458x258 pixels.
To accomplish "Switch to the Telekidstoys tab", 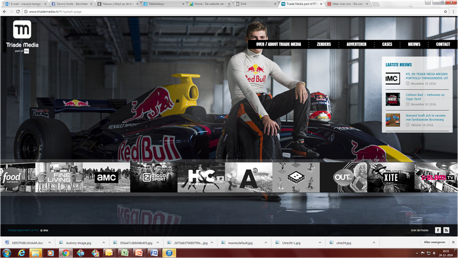I will coord(163,4).
